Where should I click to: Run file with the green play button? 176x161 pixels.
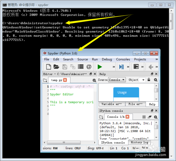(x=100, y=67)
